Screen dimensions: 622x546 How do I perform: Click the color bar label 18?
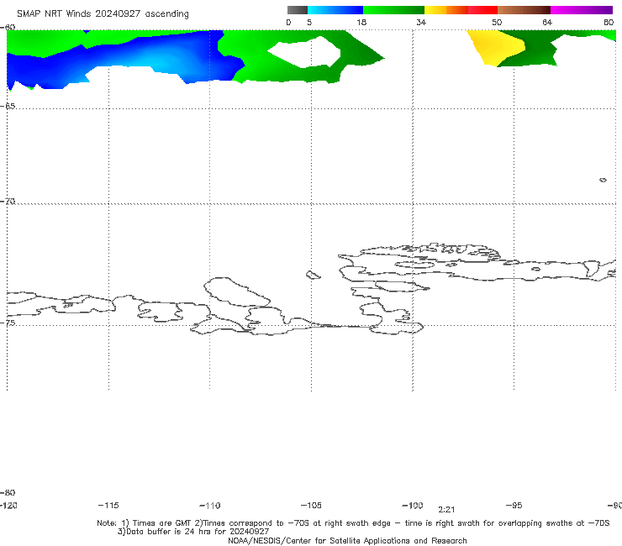(361, 22)
